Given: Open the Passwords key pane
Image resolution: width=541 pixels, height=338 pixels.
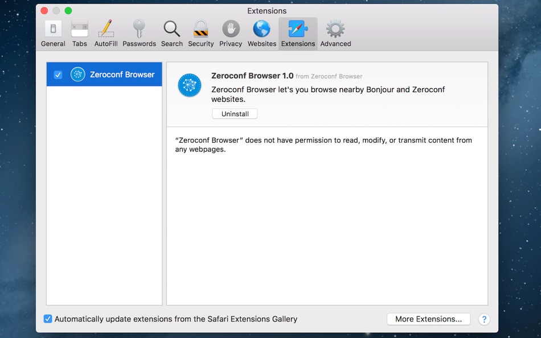Looking at the screenshot, I should pos(139,34).
